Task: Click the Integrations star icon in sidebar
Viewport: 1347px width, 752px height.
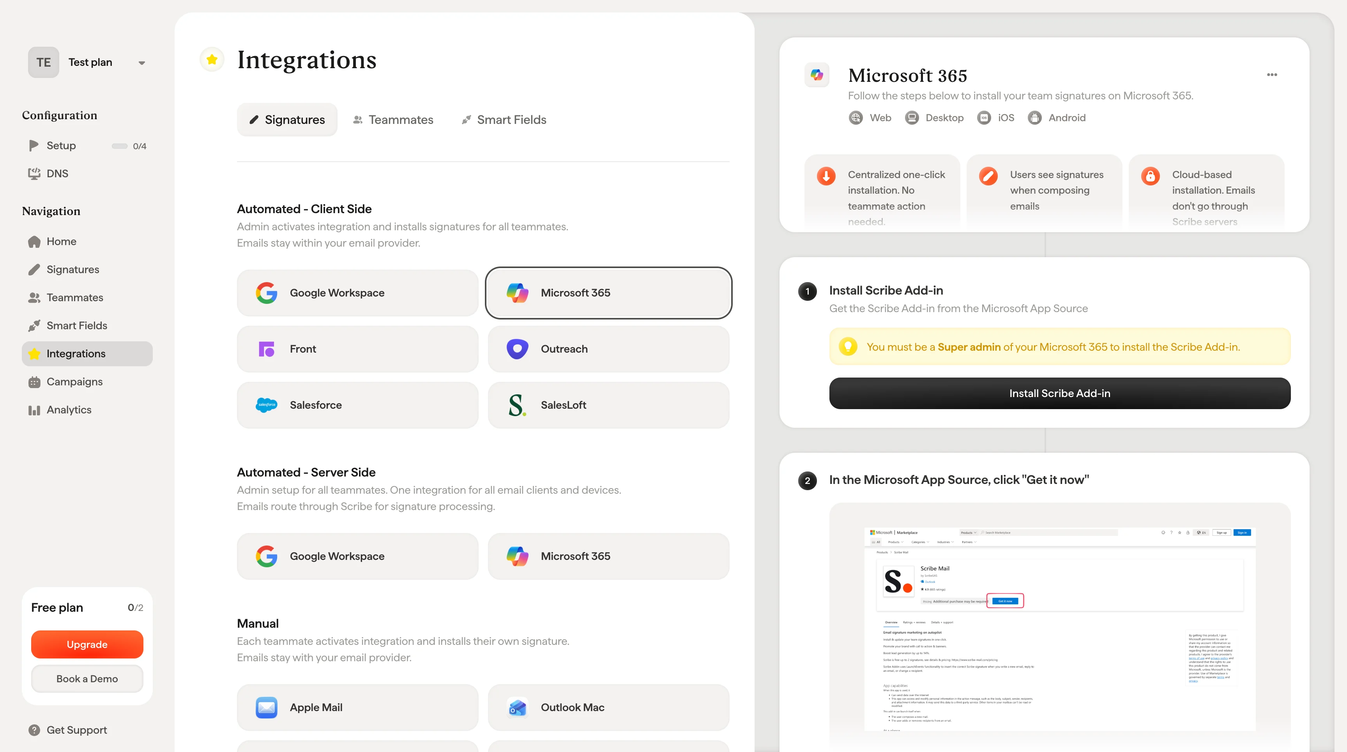Action: (34, 354)
